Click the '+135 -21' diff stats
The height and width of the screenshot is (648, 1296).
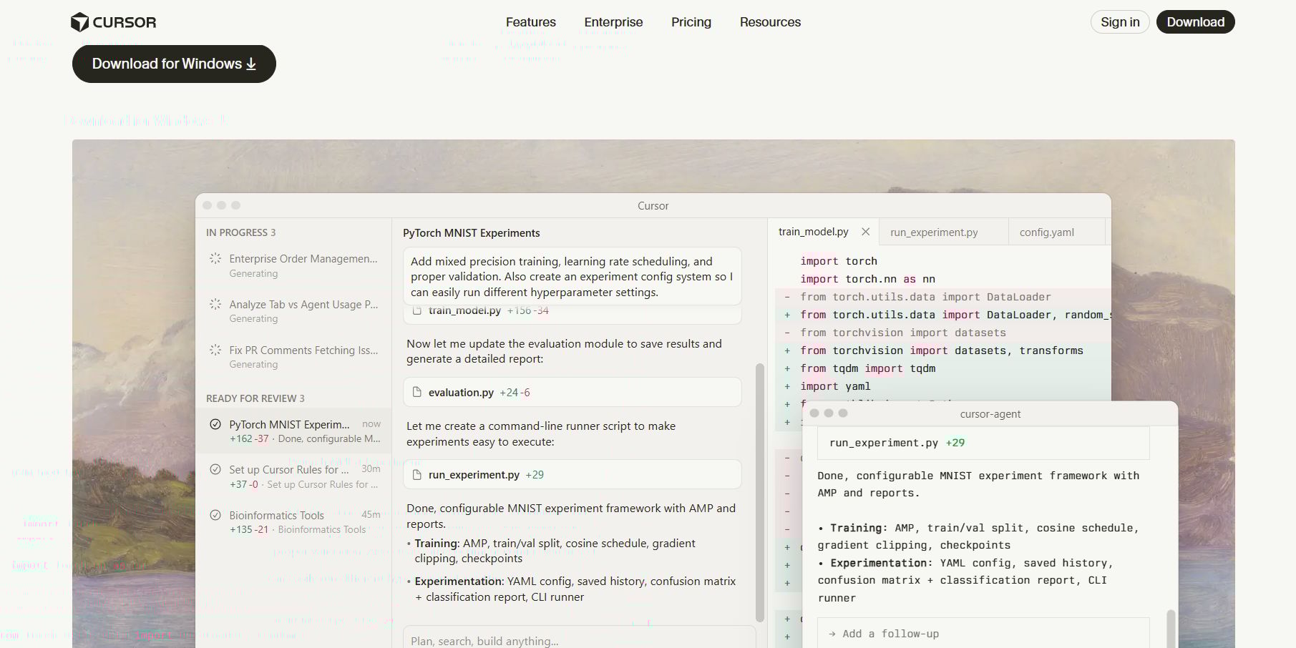(249, 529)
